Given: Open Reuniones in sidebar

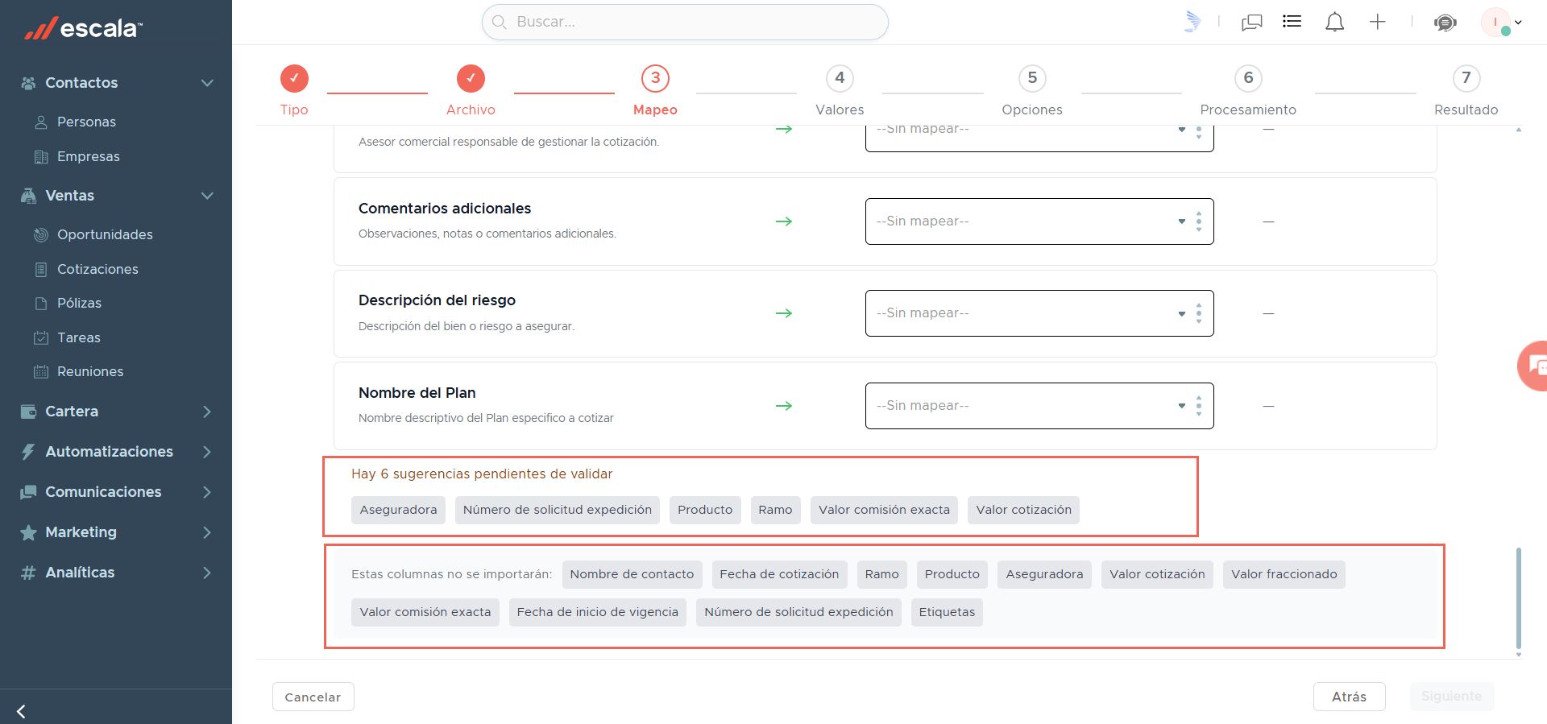Looking at the screenshot, I should pyautogui.click(x=90, y=371).
